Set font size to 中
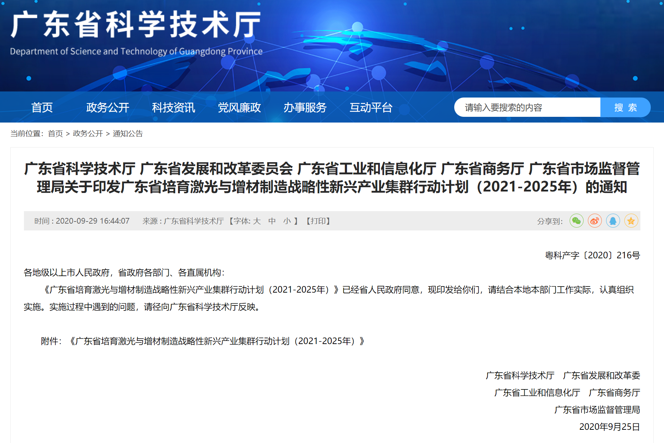Screen dimensions: 664x443 [x=272, y=221]
